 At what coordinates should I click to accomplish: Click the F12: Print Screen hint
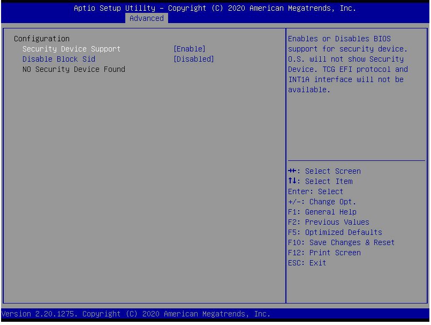click(324, 253)
